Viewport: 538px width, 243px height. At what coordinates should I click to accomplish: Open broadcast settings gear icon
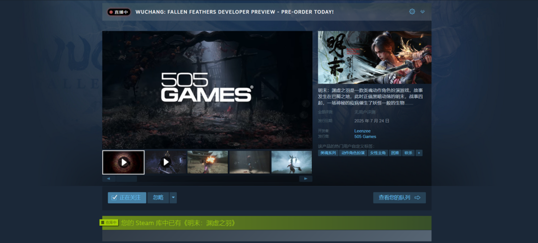click(x=412, y=11)
